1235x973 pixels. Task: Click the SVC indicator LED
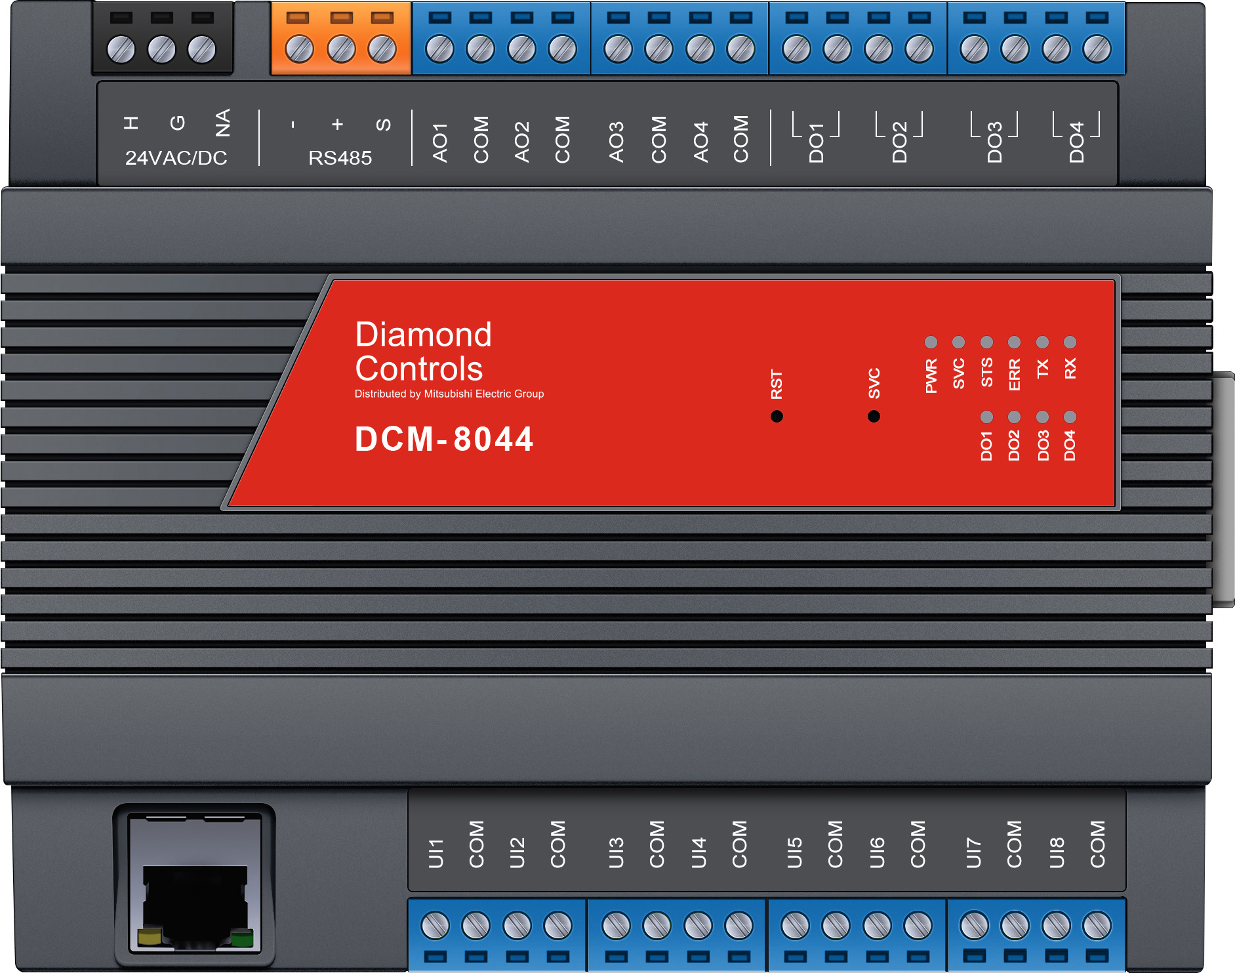[958, 341]
